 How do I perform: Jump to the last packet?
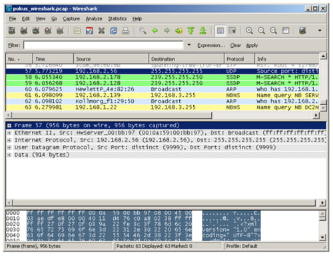[x=202, y=31]
